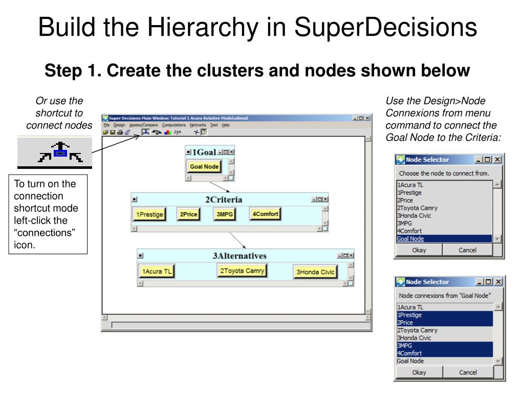This screenshot has height=393, width=524.
Task: Select the 4Comfort node in 2Criteria
Action: click(x=266, y=214)
